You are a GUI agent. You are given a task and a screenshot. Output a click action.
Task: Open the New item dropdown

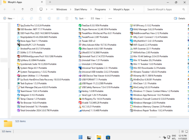point(9,18)
